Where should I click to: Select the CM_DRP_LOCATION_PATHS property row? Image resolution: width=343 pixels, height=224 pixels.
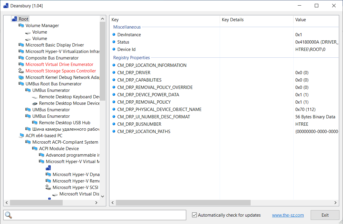click(144, 132)
